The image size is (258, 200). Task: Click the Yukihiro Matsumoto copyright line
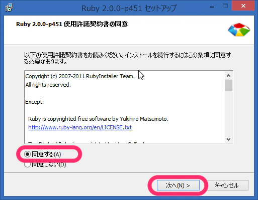click(x=98, y=119)
